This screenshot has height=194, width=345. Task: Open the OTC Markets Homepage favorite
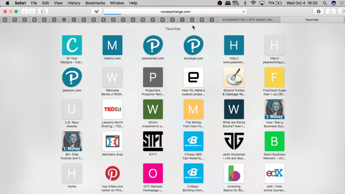click(x=153, y=174)
